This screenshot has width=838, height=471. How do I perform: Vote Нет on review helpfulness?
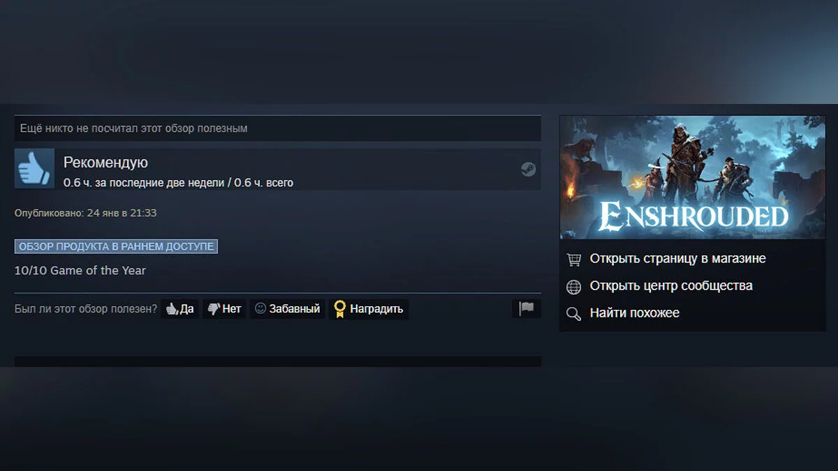[224, 308]
